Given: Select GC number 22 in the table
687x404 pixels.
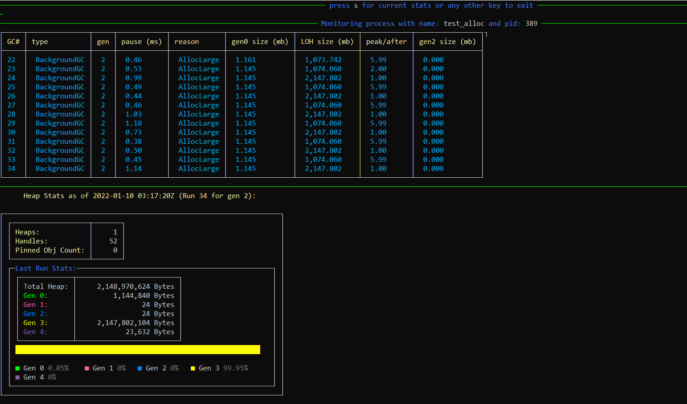Looking at the screenshot, I should 11,60.
